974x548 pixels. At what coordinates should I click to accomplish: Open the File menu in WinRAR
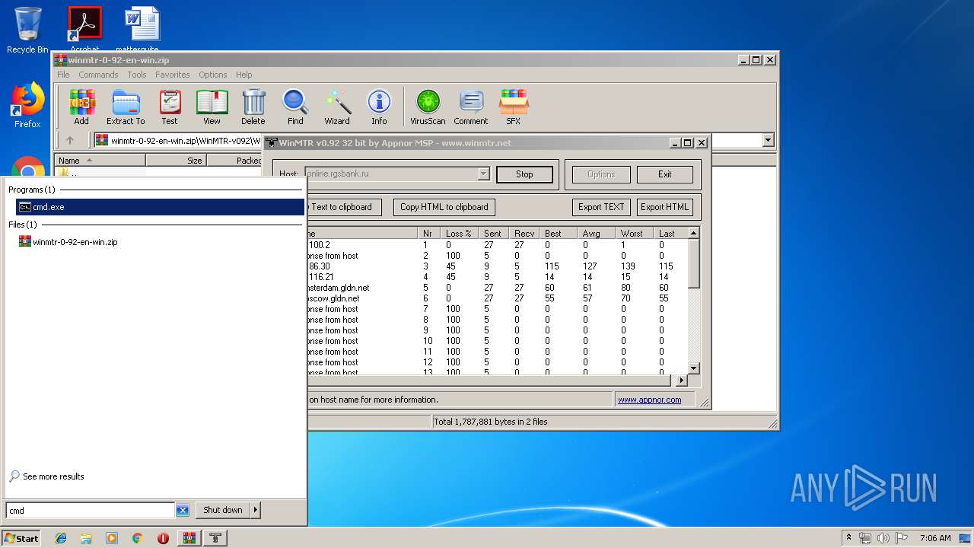(63, 75)
